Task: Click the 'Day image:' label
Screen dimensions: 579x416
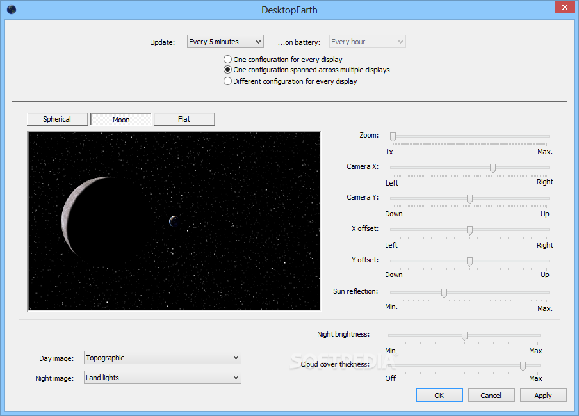Action: coord(56,358)
